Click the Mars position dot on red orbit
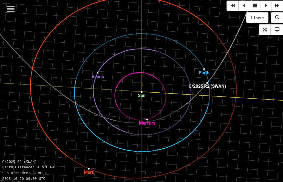This screenshot has width=283, height=182. [89, 169]
